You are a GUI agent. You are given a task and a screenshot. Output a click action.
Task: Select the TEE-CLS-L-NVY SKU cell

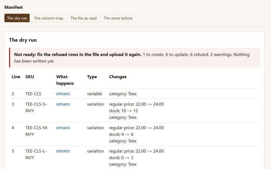pos(36,154)
